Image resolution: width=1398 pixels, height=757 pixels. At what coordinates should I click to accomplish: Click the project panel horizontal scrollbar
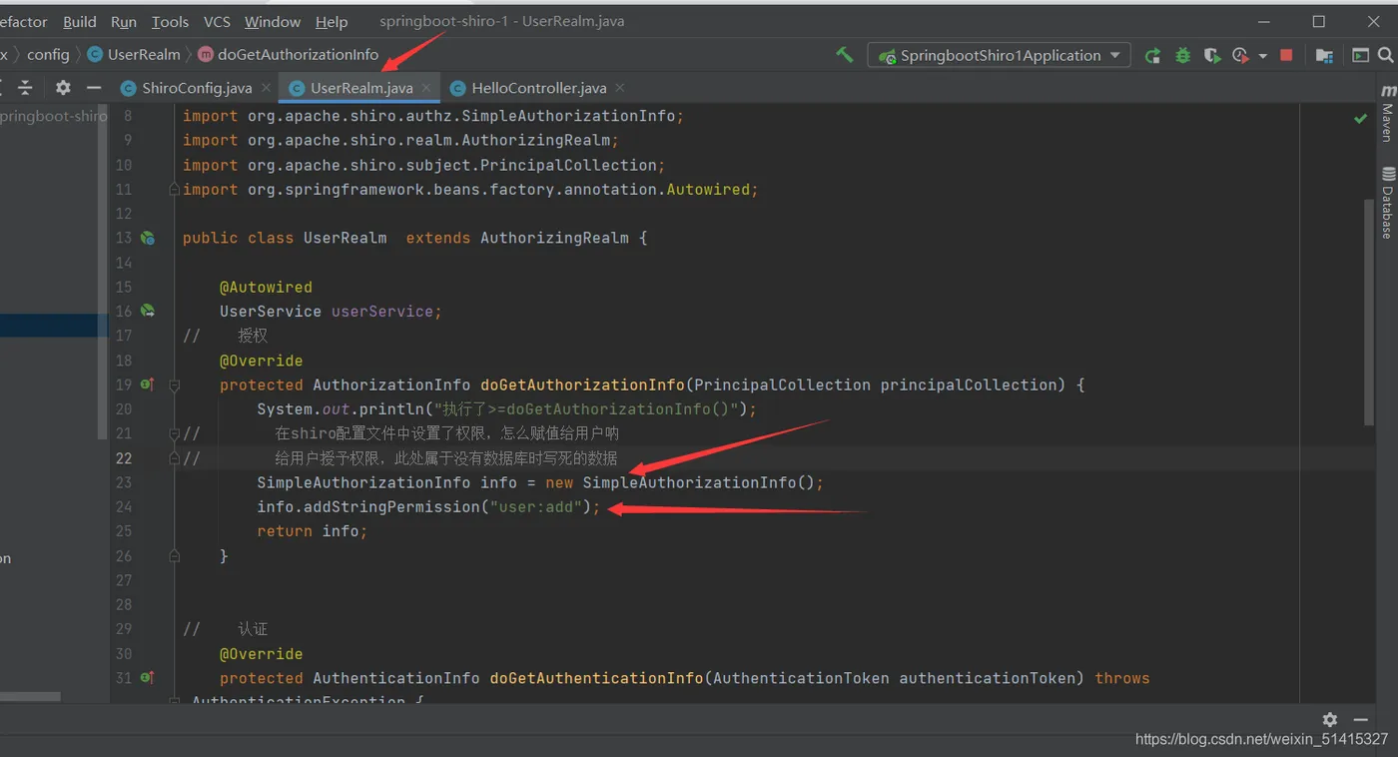[30, 696]
